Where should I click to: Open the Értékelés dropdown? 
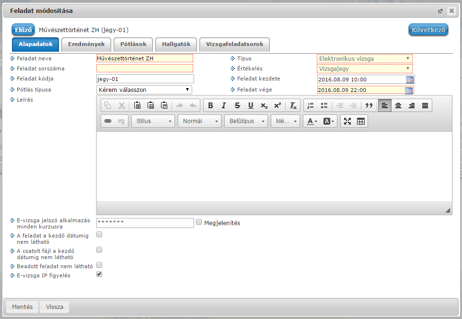[x=365, y=68]
